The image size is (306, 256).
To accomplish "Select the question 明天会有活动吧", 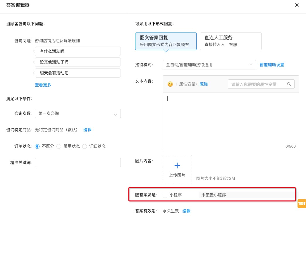I will [x=78, y=73].
